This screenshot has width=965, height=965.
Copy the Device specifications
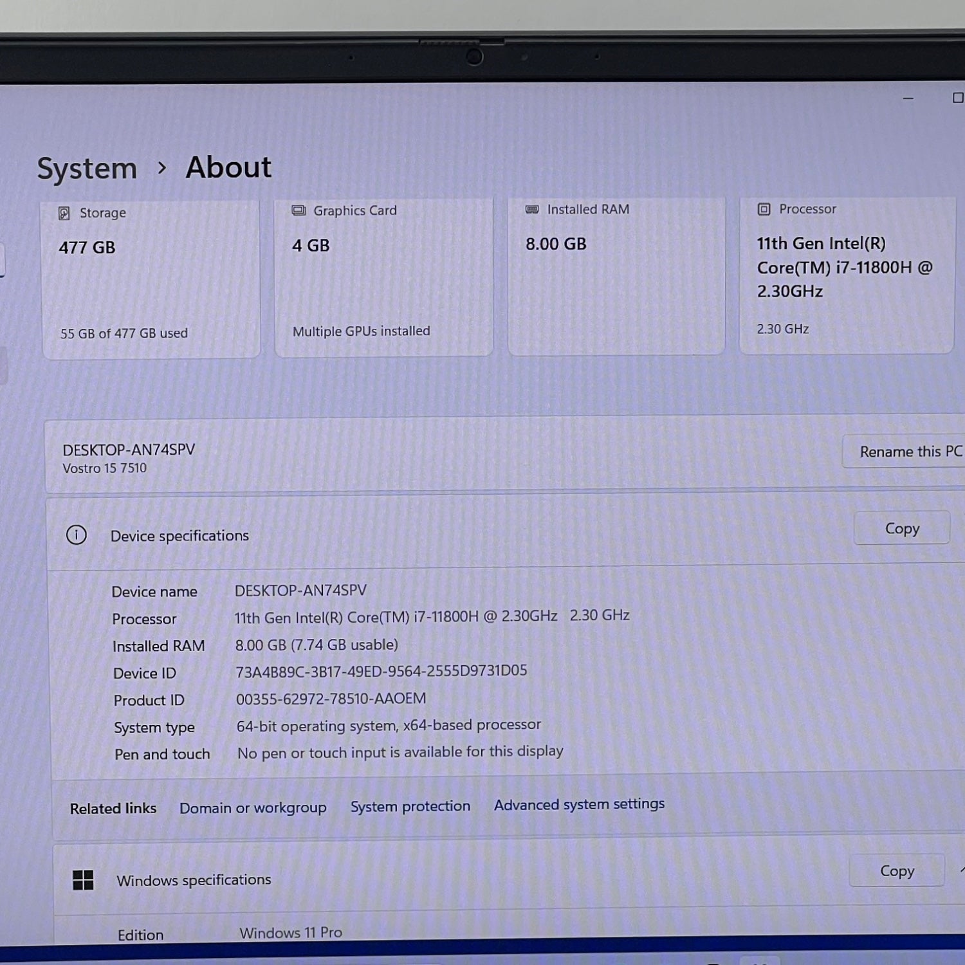pos(901,529)
